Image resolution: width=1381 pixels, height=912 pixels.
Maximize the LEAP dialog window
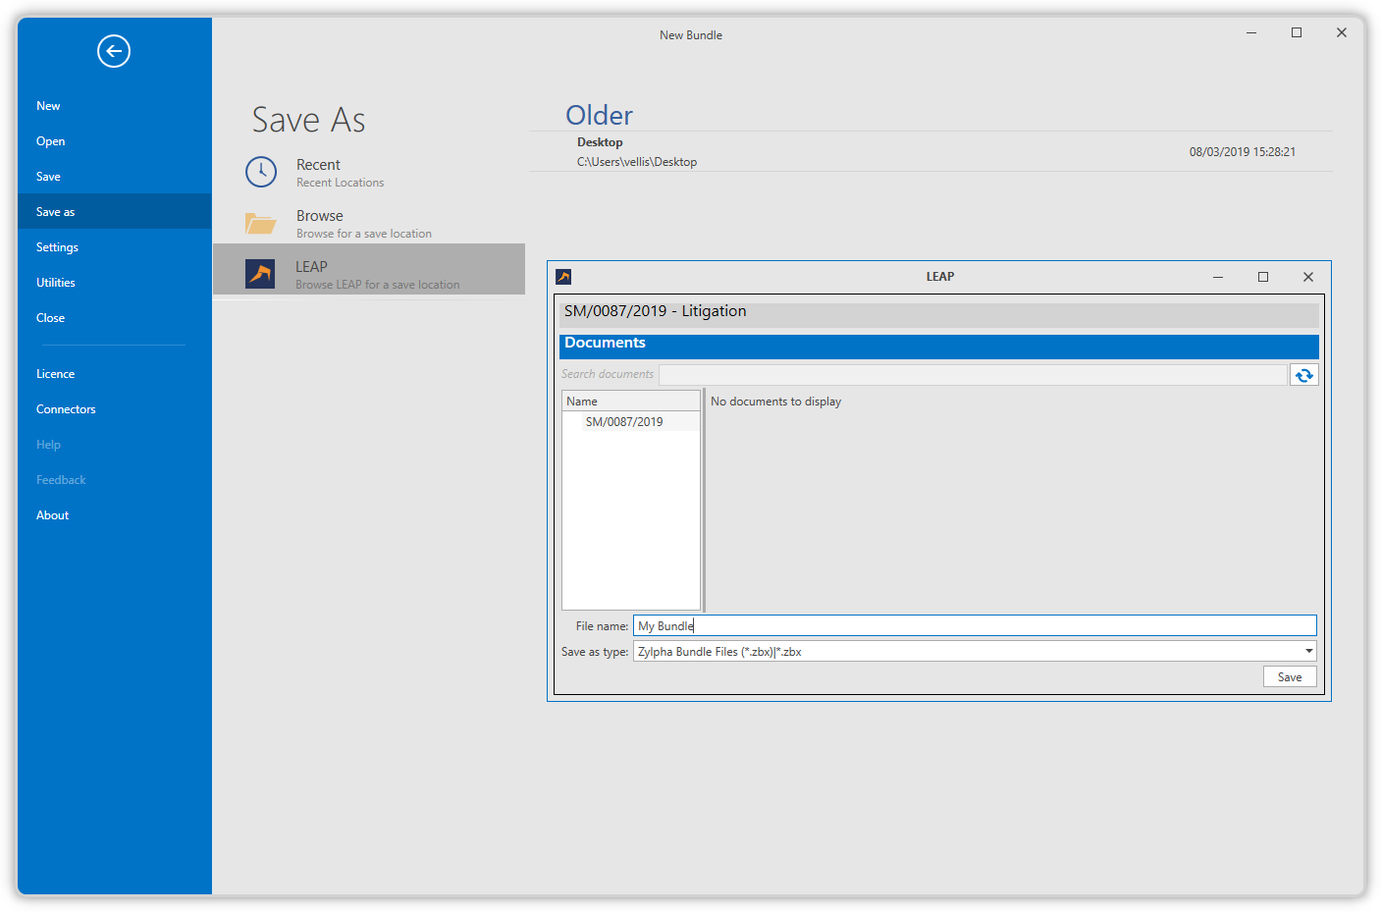pos(1263,277)
